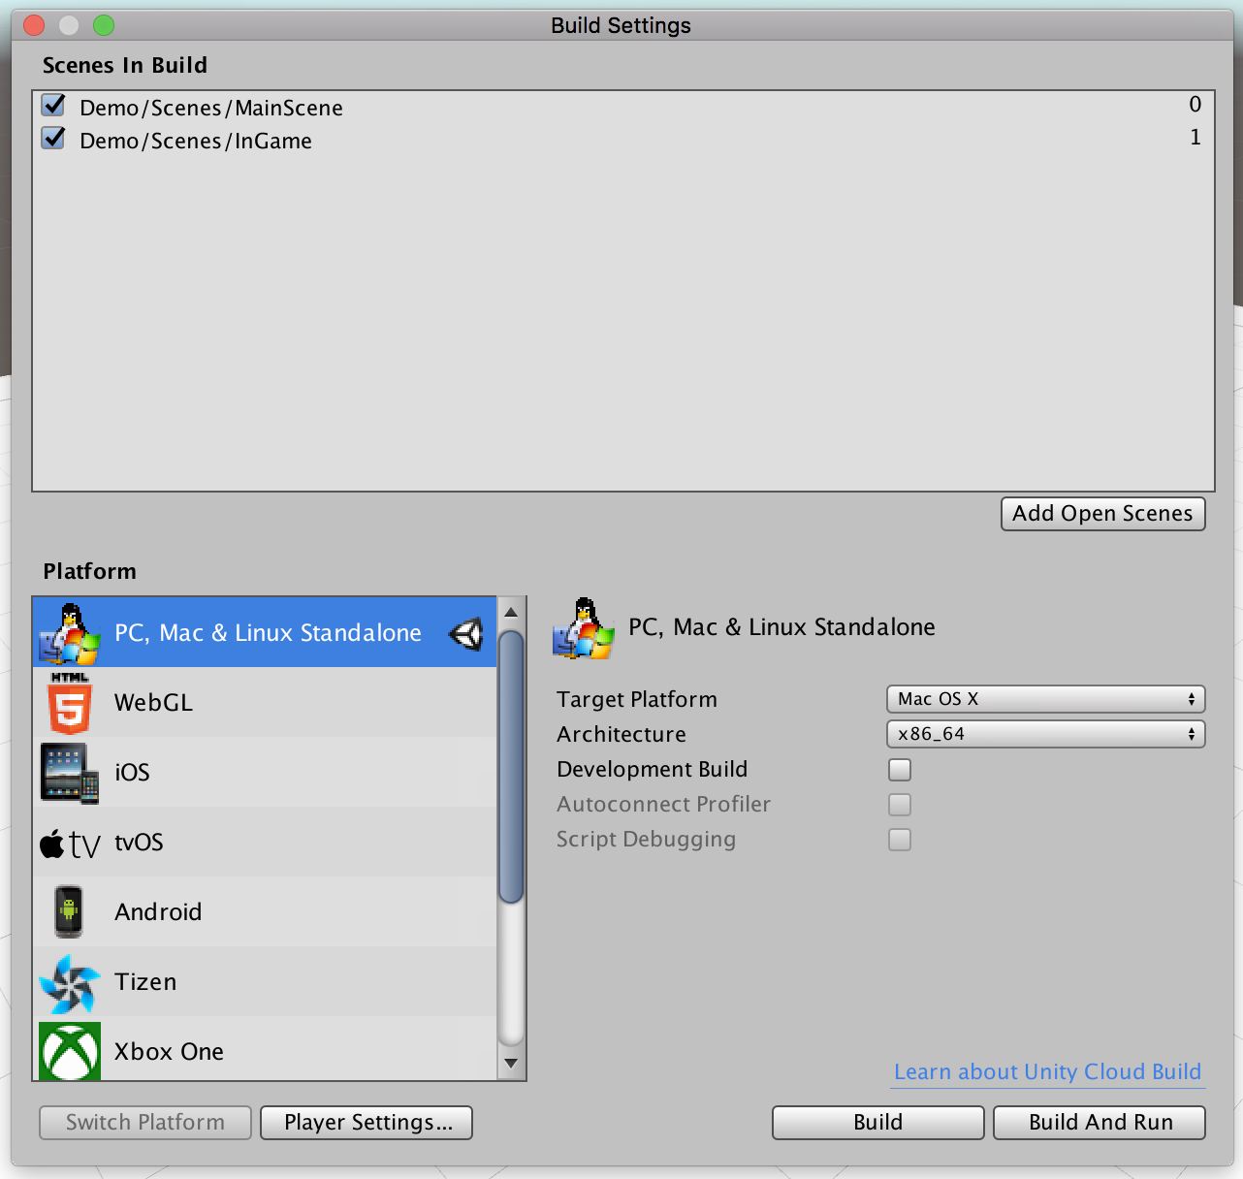
Task: Select the Android platform row
Action: (265, 911)
